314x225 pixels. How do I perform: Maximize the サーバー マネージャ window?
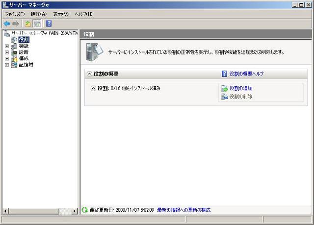click(x=301, y=5)
